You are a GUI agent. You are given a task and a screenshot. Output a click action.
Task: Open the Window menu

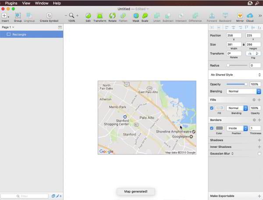coord(42,3)
